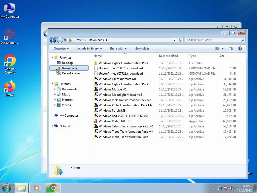257x193 pixels.
Task: Click the VM1 breadcrumb in address bar
Action: click(80, 40)
